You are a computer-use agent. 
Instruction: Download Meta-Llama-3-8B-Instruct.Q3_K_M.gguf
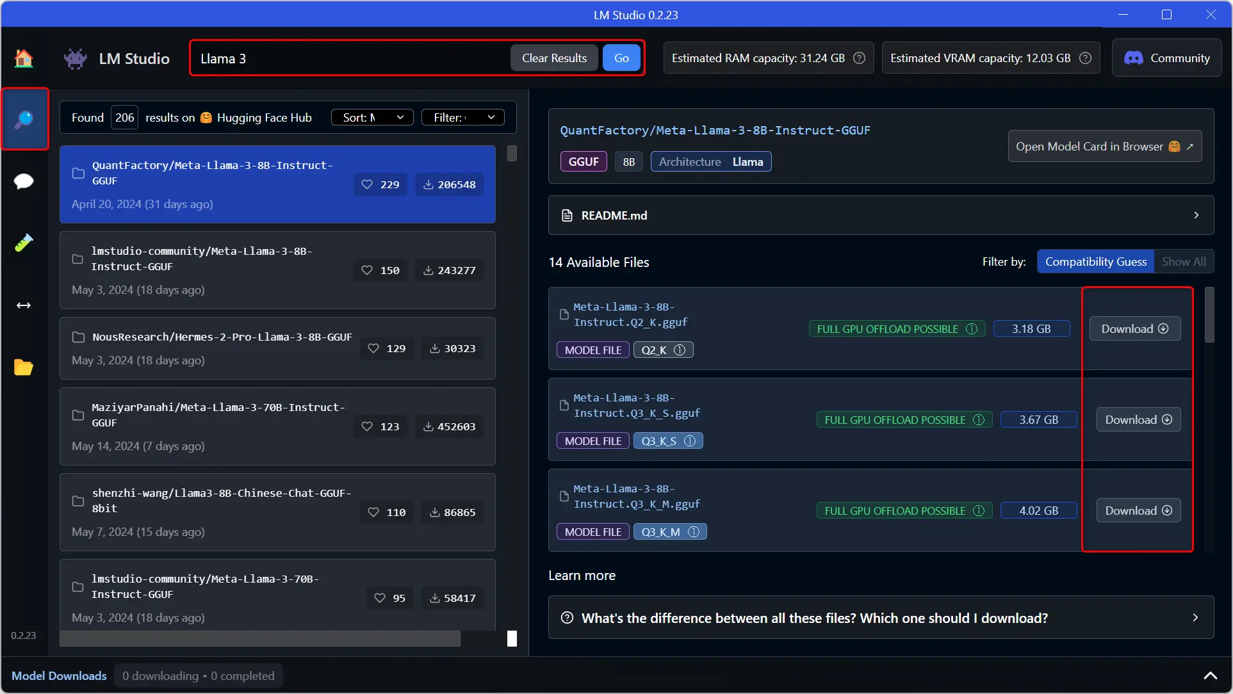[1139, 510]
